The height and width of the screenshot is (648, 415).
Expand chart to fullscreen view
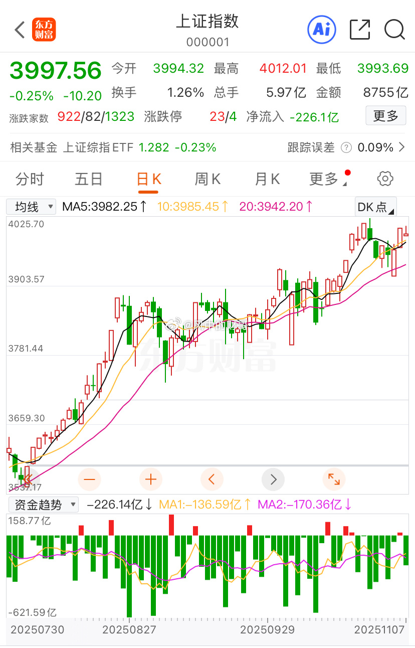pos(334,479)
